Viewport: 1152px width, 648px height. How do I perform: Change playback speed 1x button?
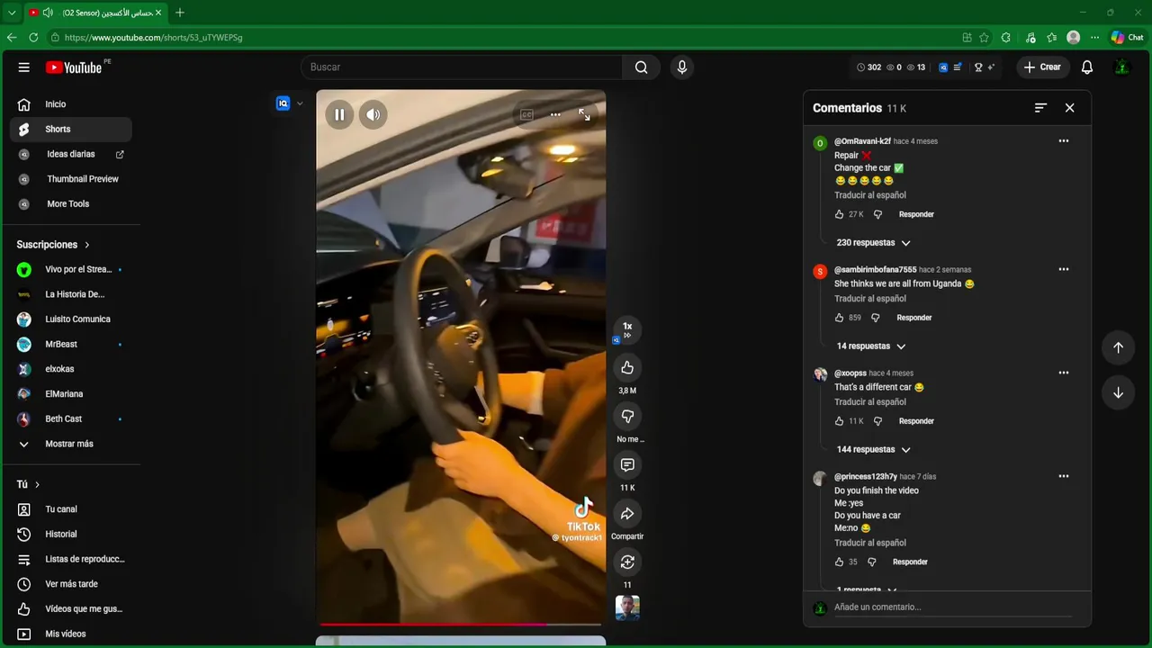click(627, 329)
